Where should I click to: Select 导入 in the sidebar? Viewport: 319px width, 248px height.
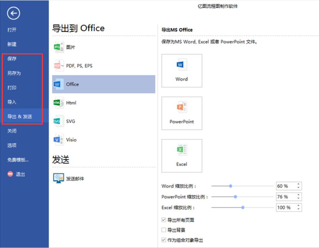[x=12, y=102]
